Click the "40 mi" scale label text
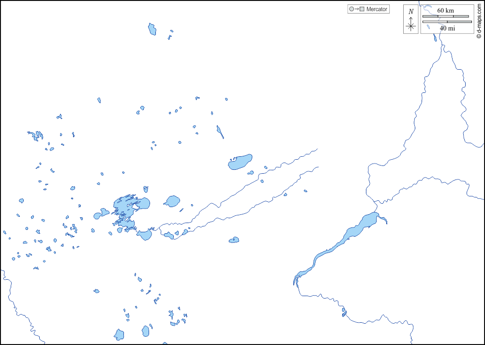Screen dimensions: 485x345 point(447,28)
